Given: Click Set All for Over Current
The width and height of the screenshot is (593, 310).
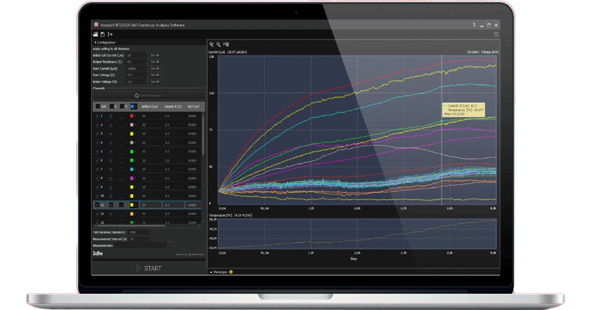Looking at the screenshot, I should pos(155,69).
